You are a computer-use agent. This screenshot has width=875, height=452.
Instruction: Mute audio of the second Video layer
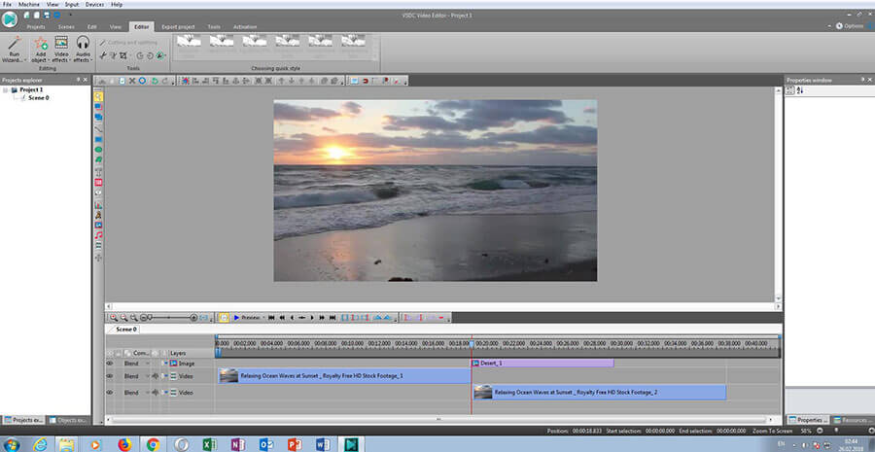click(x=156, y=393)
